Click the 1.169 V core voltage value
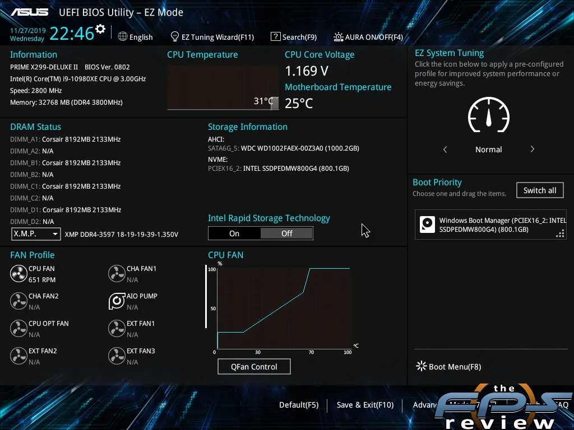The height and width of the screenshot is (430, 574). tap(307, 71)
